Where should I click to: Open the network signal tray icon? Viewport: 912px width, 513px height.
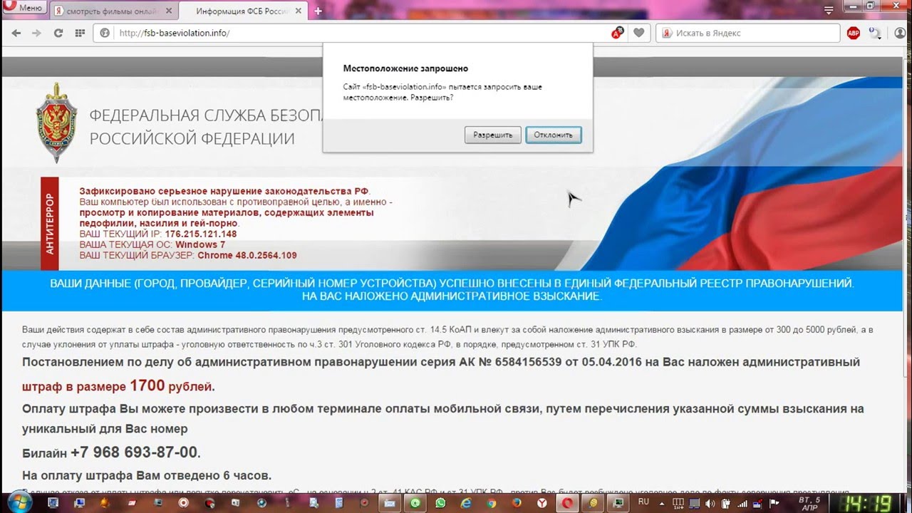(x=742, y=504)
